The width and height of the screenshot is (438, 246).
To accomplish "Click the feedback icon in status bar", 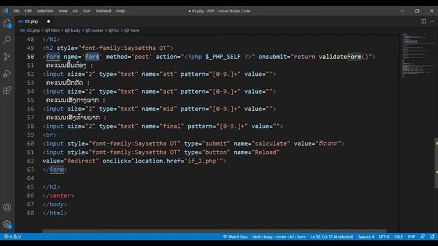I will coord(423,236).
